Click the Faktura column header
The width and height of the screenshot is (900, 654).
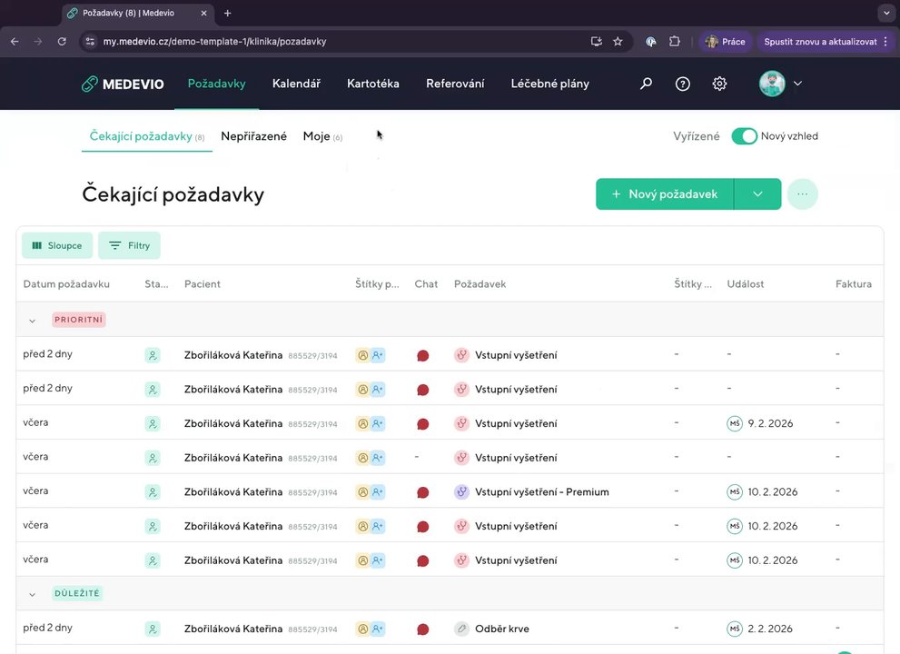tap(854, 284)
